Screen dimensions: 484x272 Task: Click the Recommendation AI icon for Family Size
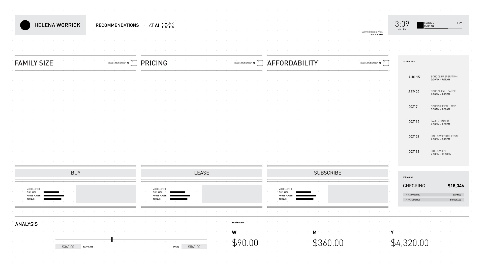click(x=133, y=63)
